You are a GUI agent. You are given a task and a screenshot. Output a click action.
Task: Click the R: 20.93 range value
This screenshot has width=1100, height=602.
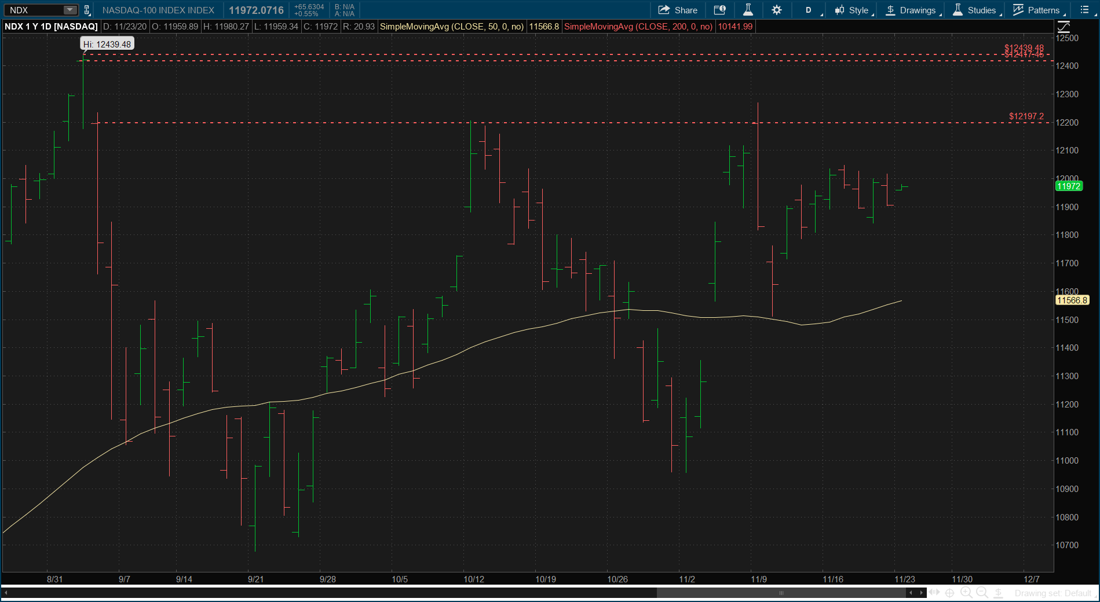(x=359, y=27)
